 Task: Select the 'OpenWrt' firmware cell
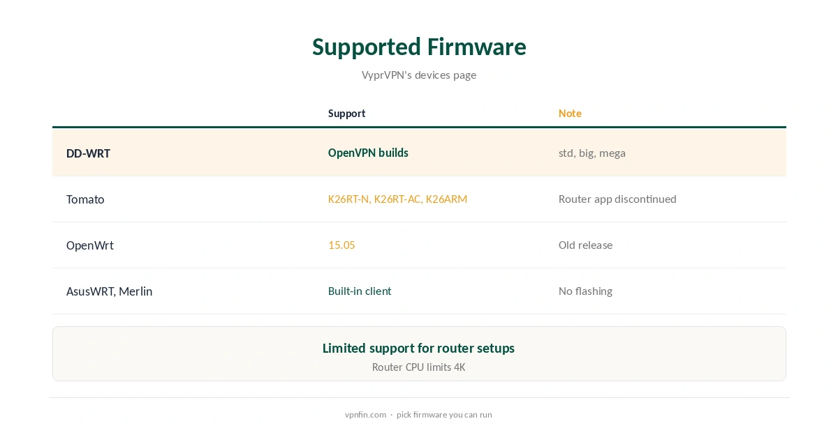click(89, 245)
